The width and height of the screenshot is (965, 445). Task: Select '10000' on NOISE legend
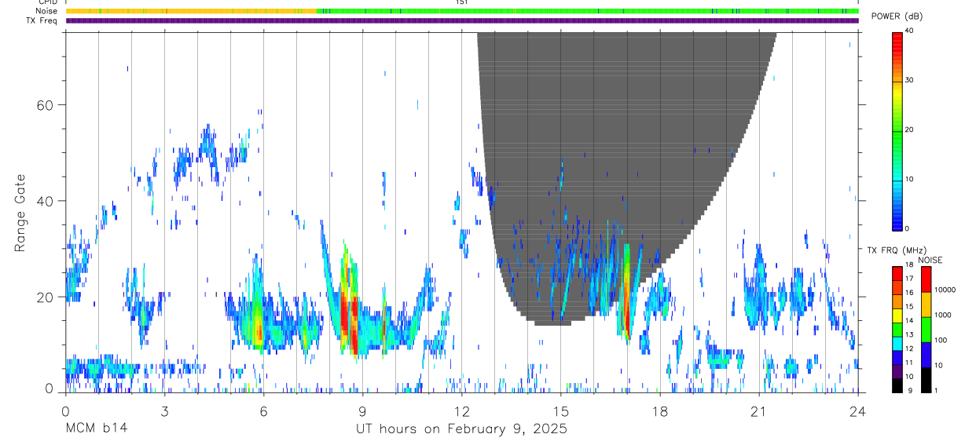pyautogui.click(x=945, y=290)
